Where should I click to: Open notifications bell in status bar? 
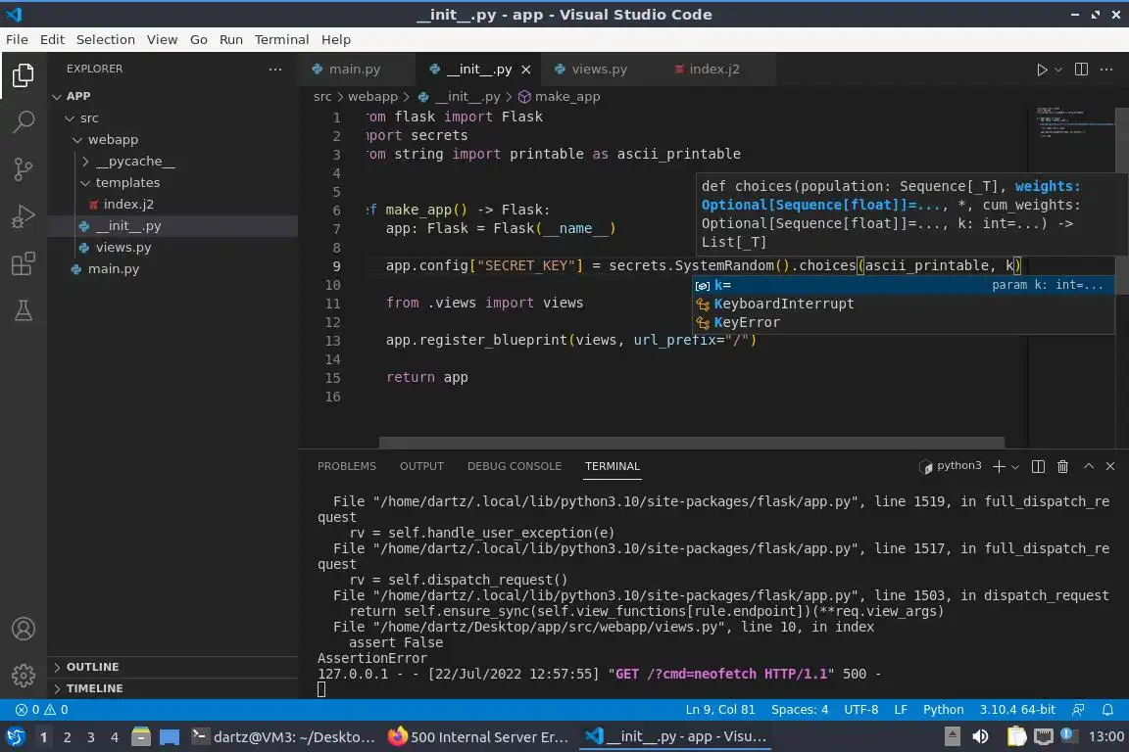pyautogui.click(x=1107, y=710)
